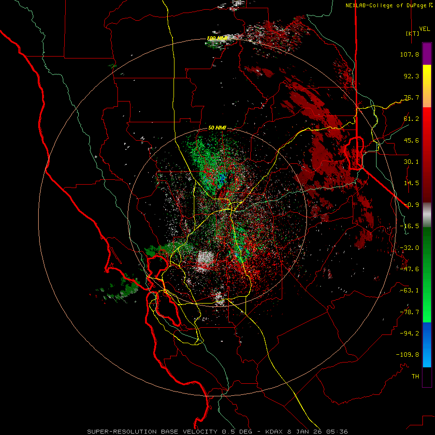Image resolution: width=435 pixels, height=435 pixels.
Task: Click the -63.1 scale value
Action: click(x=409, y=290)
